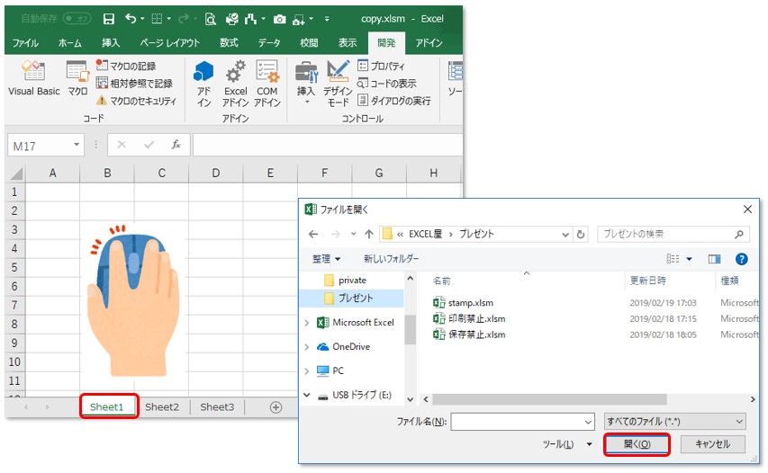Switch to the Insert (挿入) ribbon tab
768x473 pixels.
[x=111, y=43]
